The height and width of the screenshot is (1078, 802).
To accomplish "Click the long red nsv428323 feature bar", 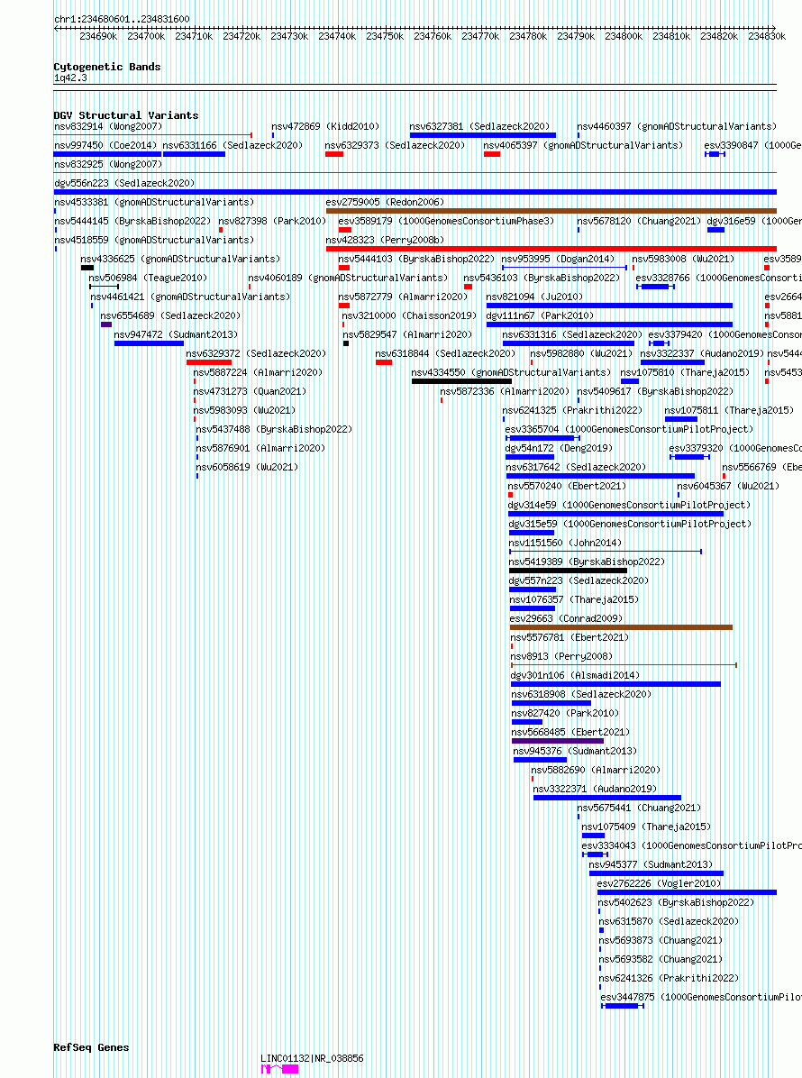I will click(x=551, y=249).
